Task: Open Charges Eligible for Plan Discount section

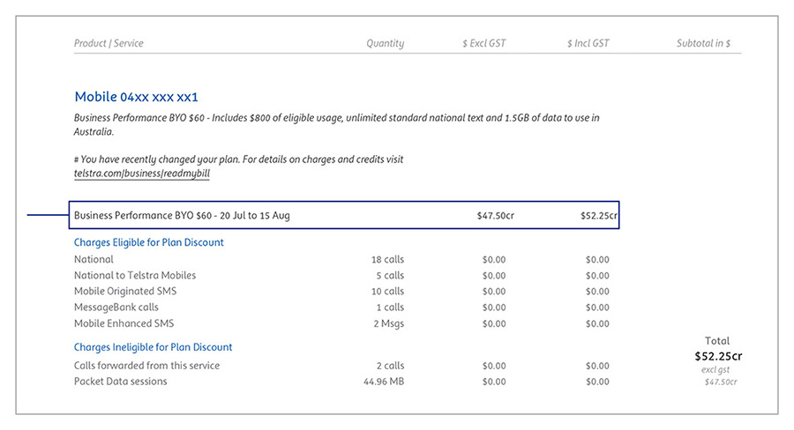Action: [x=148, y=242]
